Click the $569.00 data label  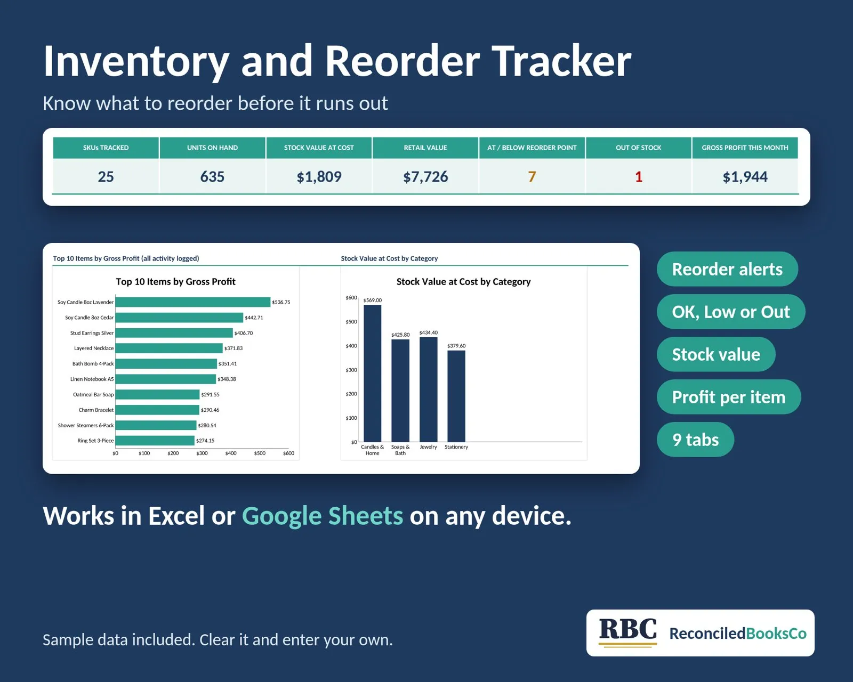pyautogui.click(x=372, y=301)
